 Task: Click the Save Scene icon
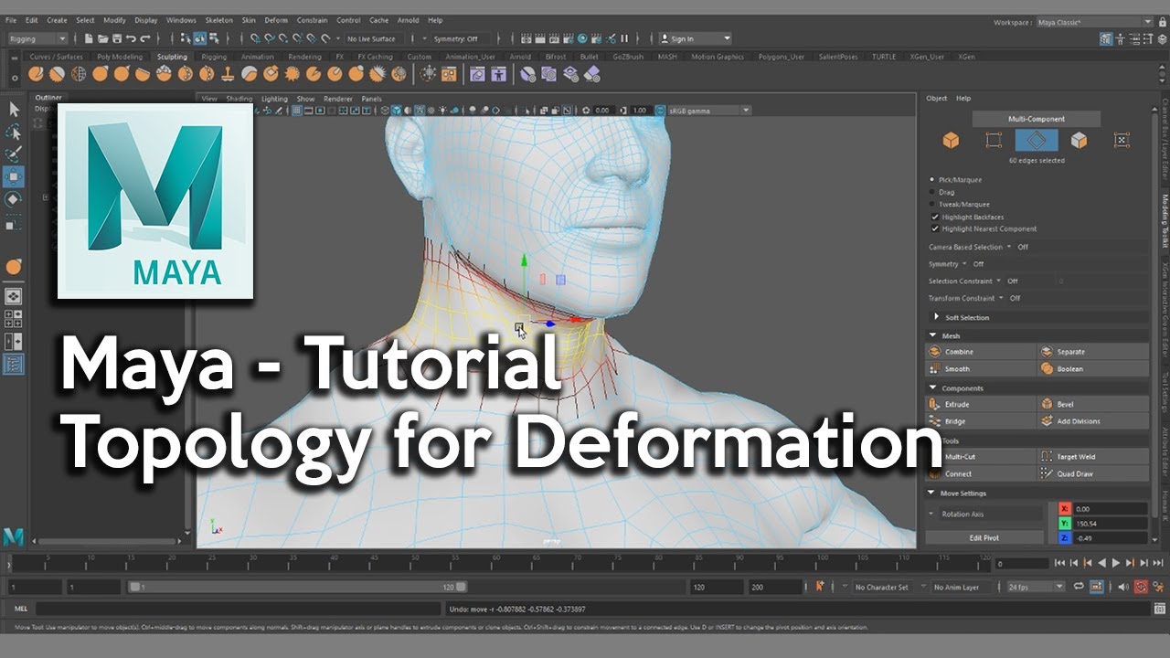pyautogui.click(x=116, y=38)
